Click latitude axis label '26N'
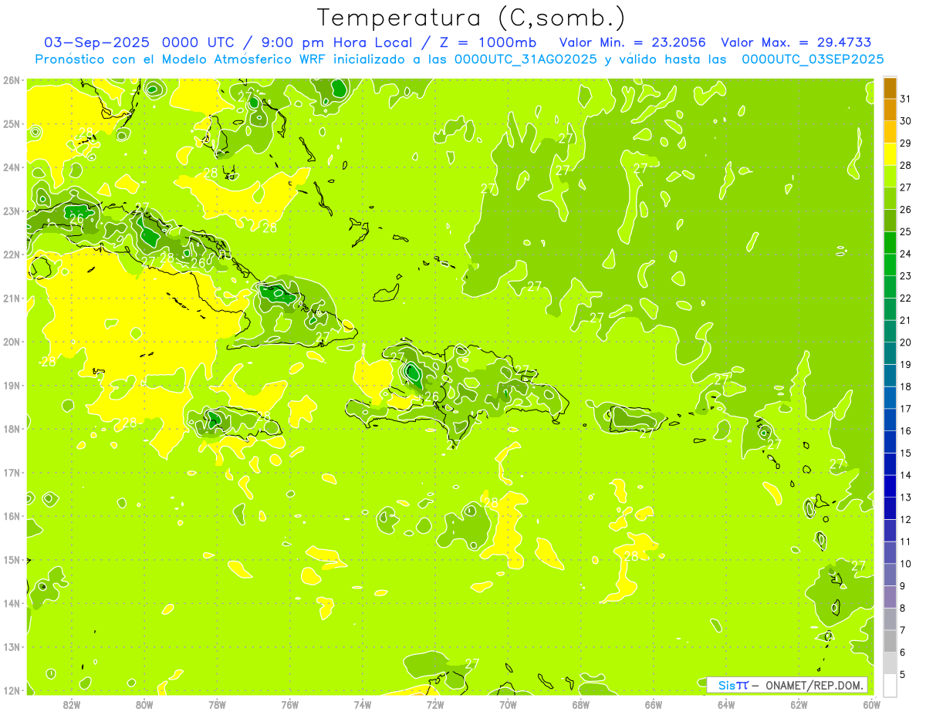Viewport: 926px width, 715px height. click(x=12, y=80)
